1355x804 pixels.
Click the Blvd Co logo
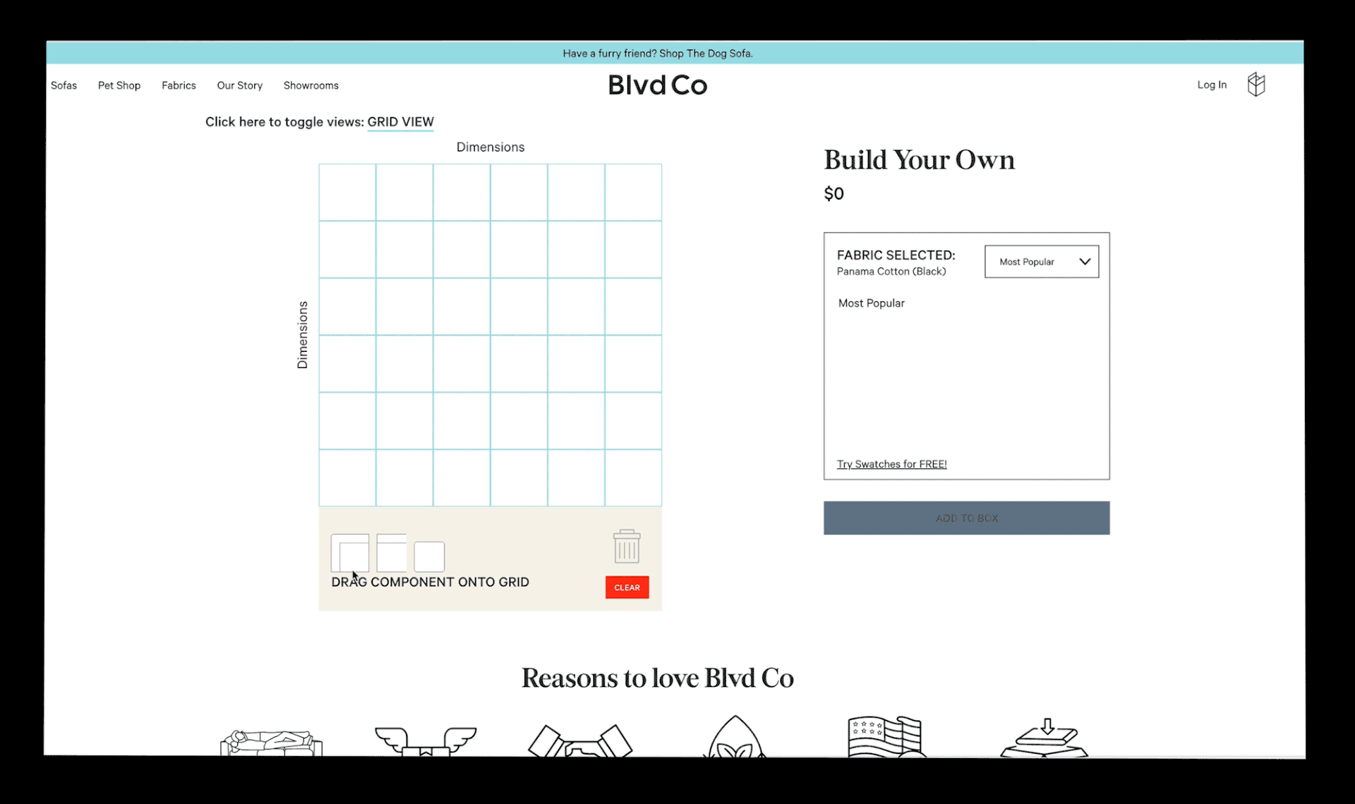(658, 85)
